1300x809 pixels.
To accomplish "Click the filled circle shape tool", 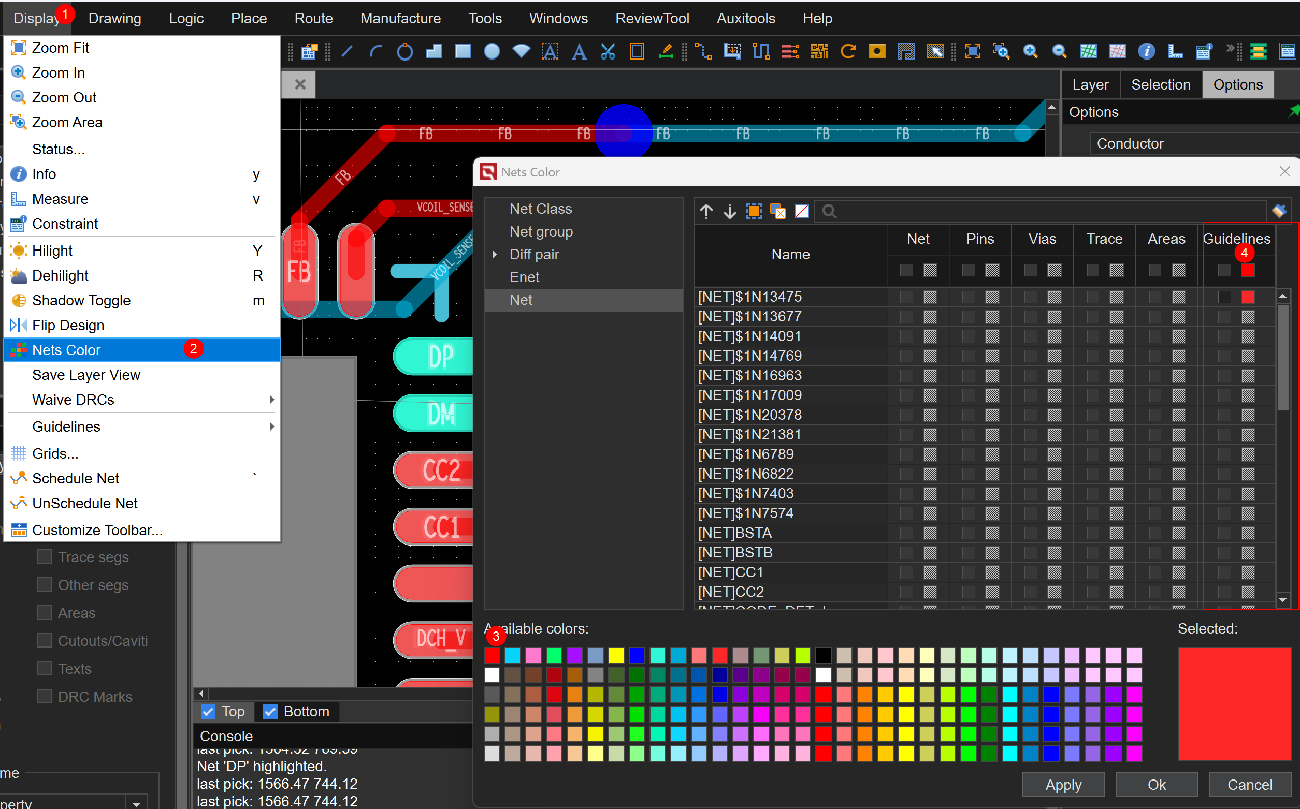I will pyautogui.click(x=492, y=52).
